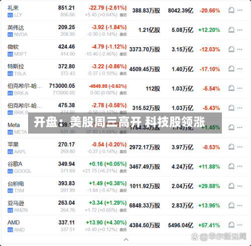
Task: Click the alert bell for 特斯拉 TSLA
Action: [231, 69]
